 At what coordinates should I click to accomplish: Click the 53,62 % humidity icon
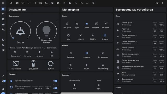click(93, 35)
